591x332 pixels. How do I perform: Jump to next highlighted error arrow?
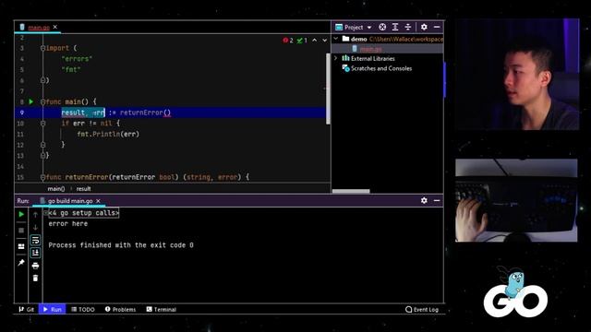(324, 41)
